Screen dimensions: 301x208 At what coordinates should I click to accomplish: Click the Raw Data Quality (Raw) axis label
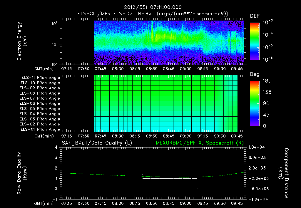tap(22, 173)
